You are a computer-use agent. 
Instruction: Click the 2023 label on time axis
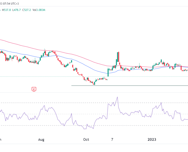point(152,140)
